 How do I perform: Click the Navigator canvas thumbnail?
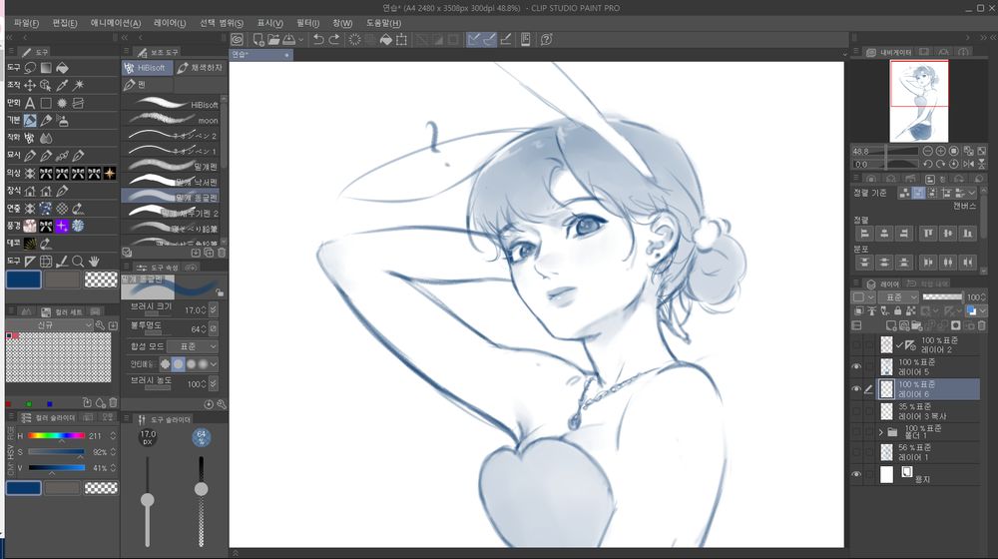click(x=918, y=101)
